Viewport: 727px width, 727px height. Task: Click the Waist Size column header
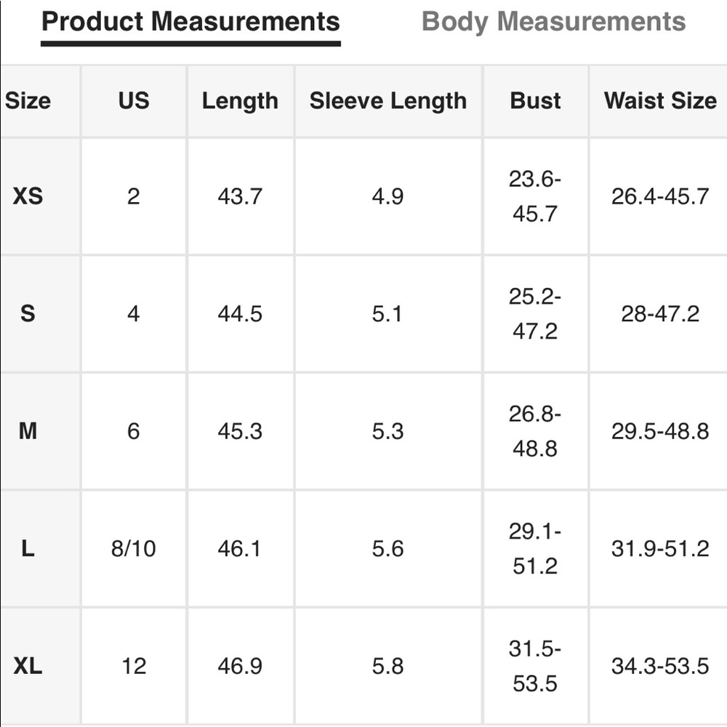point(660,100)
